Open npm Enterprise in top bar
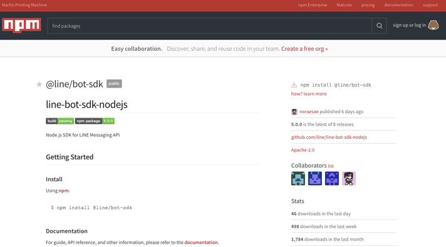 (313, 5)
